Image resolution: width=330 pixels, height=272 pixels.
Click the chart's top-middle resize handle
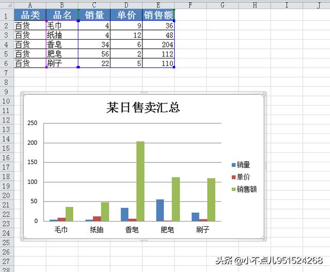coord(144,92)
